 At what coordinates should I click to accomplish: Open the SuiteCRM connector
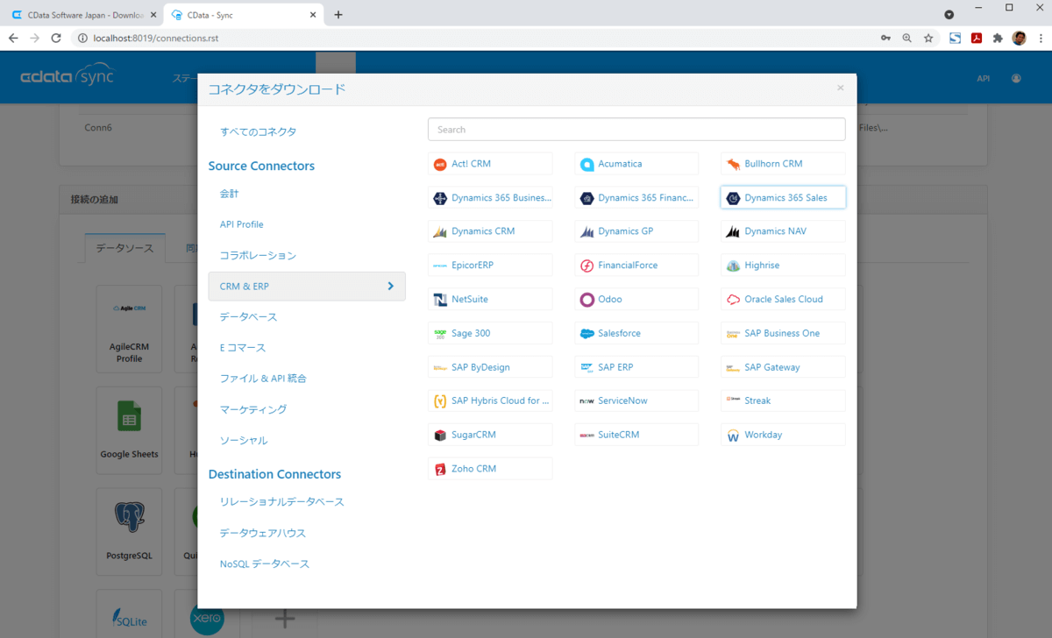636,435
